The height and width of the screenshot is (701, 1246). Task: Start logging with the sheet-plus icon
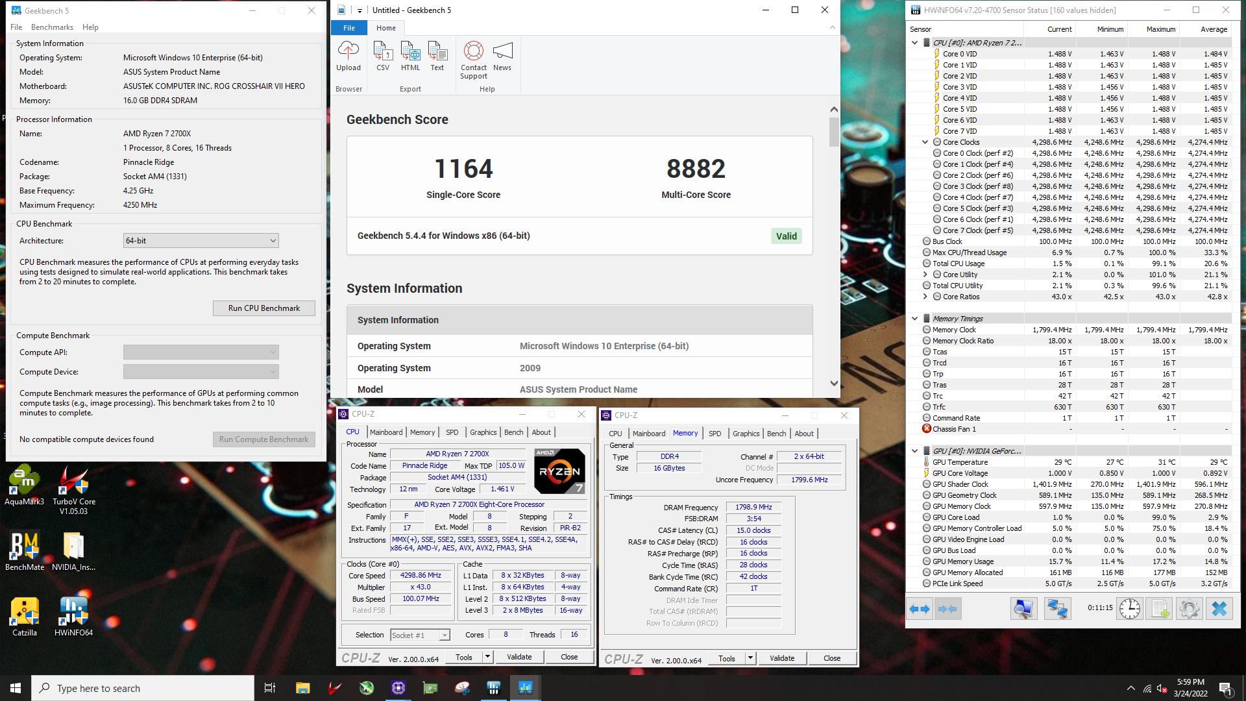(1159, 609)
